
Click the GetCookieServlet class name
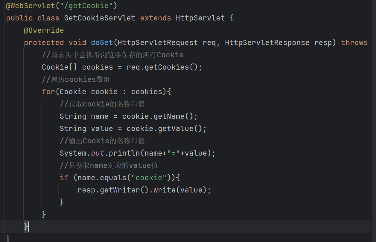(99, 18)
